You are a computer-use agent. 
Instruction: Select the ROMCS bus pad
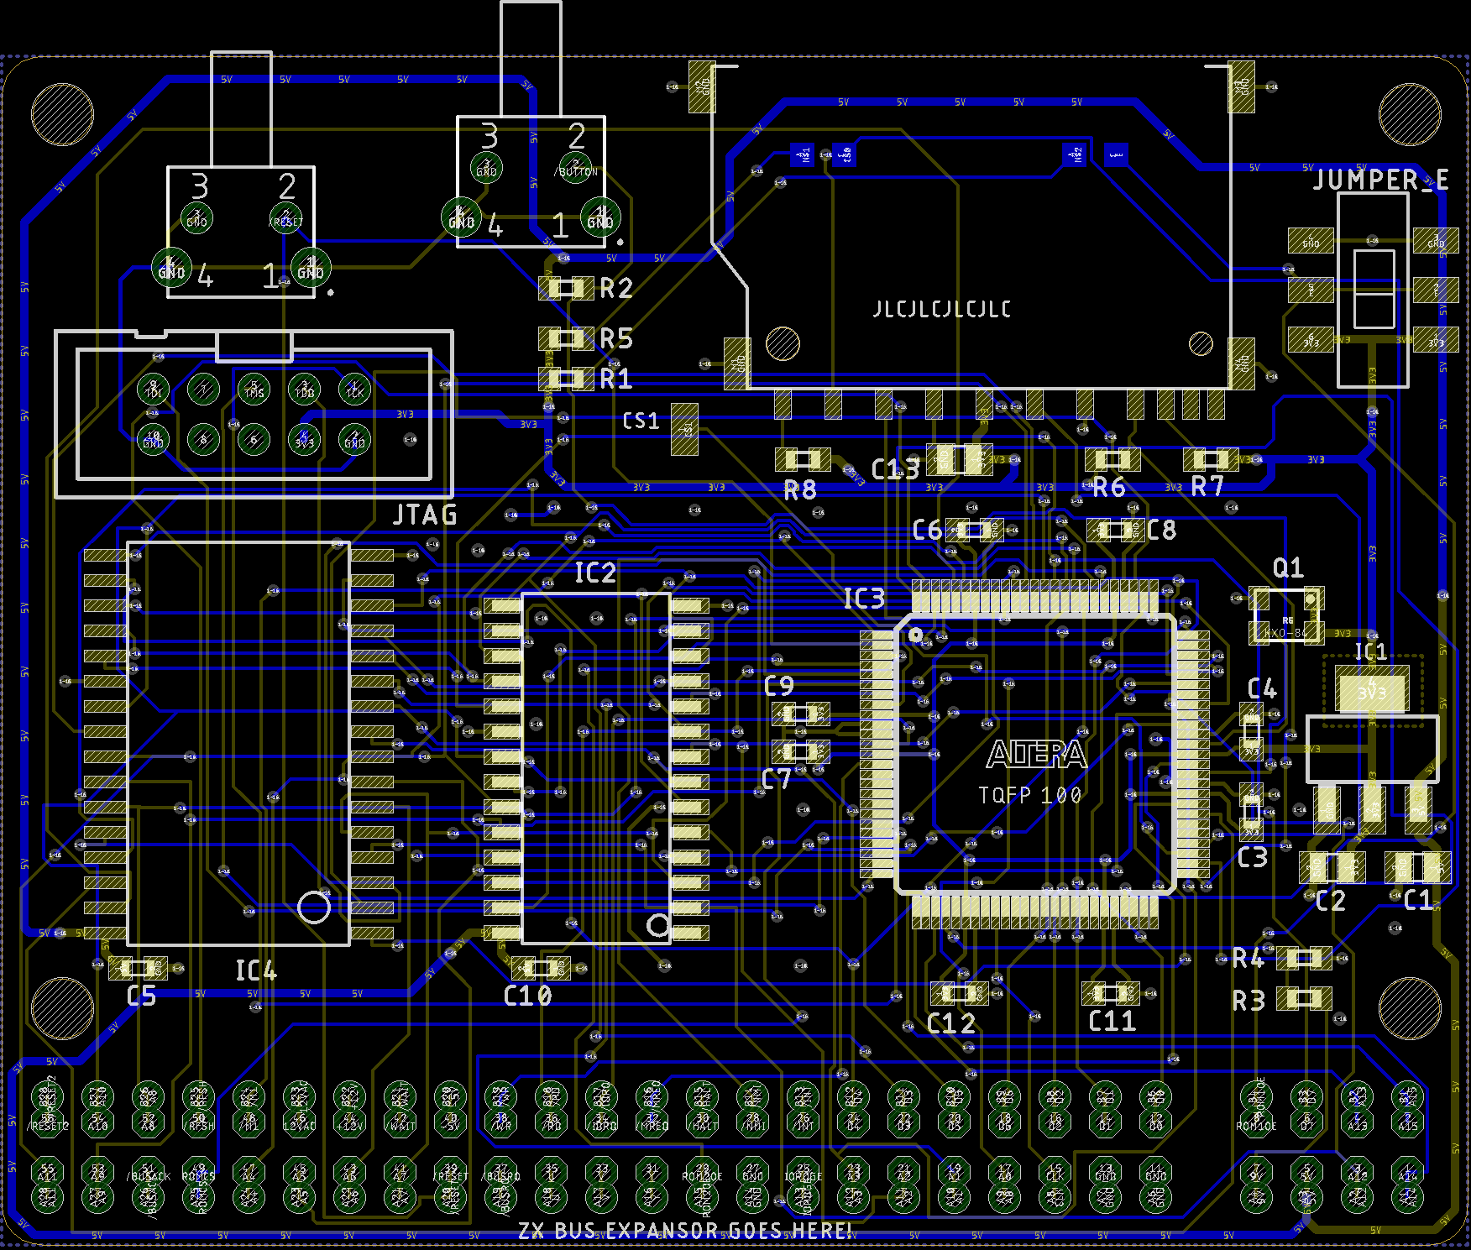coord(198,1172)
